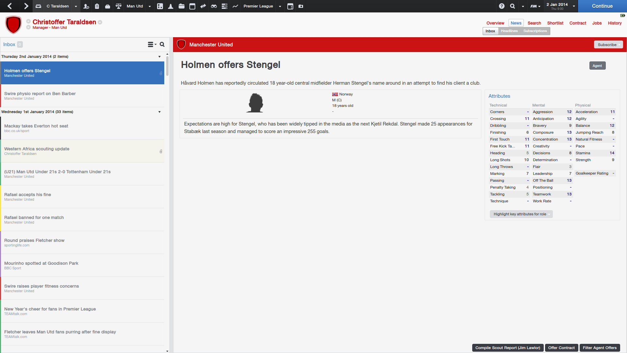The width and height of the screenshot is (627, 353).
Task: Click the help question mark icon
Action: tap(502, 6)
